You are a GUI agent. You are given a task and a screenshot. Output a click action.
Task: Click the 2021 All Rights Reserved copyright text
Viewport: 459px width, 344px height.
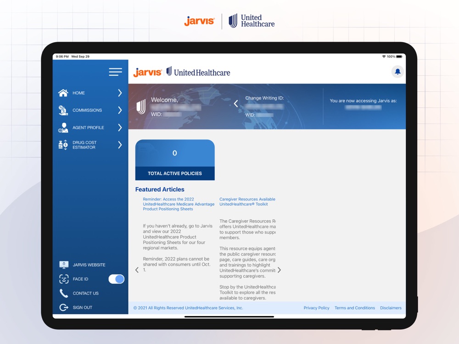pyautogui.click(x=188, y=308)
